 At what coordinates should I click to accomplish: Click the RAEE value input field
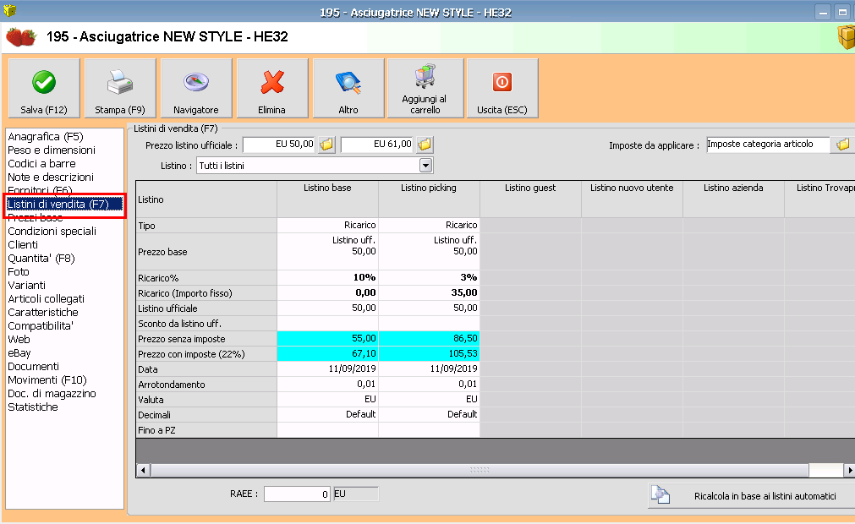click(297, 494)
